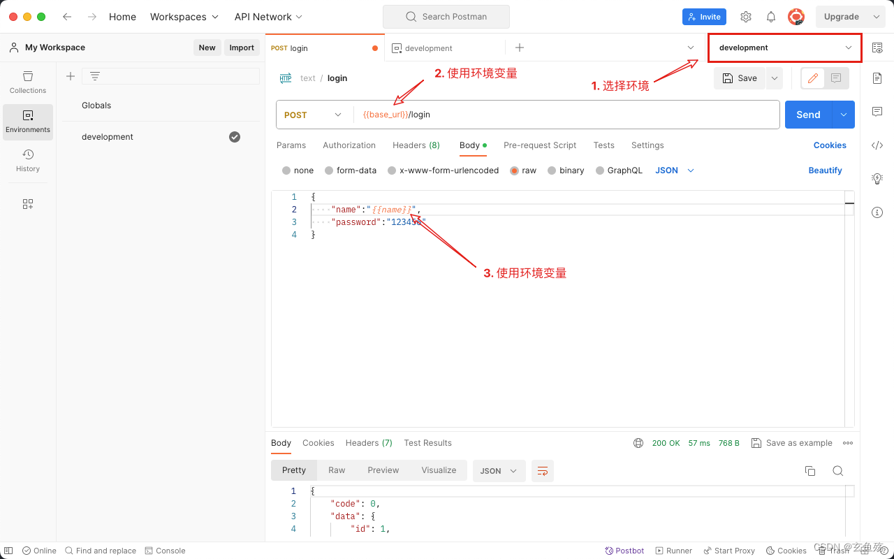
Task: Open the settings gear icon
Action: click(x=746, y=17)
